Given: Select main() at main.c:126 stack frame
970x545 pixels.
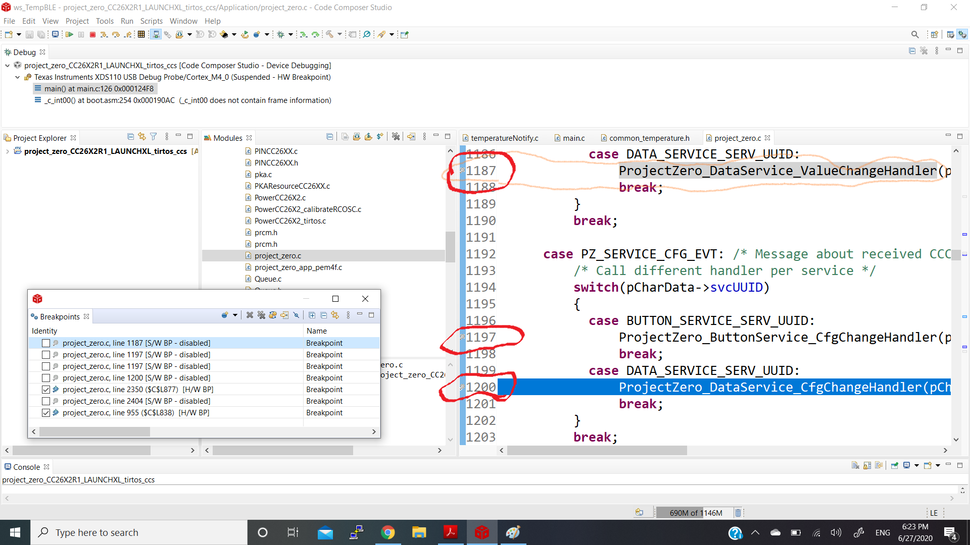Looking at the screenshot, I should (99, 89).
